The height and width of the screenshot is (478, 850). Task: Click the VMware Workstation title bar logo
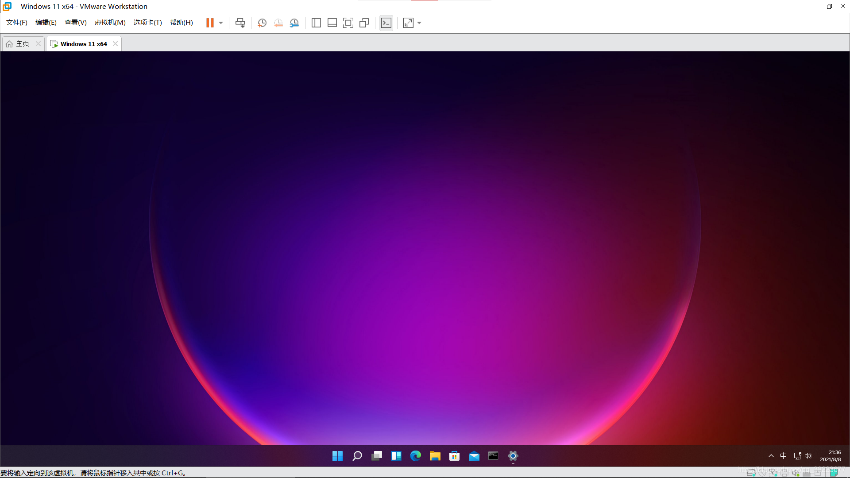point(7,6)
